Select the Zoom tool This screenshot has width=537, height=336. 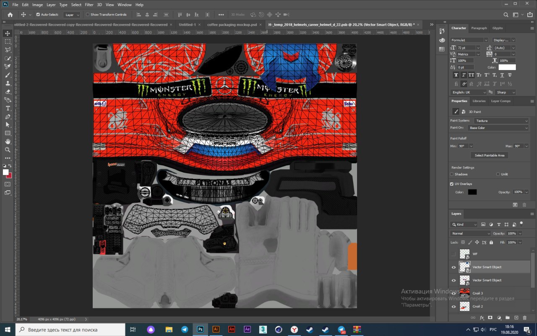pyautogui.click(x=8, y=150)
